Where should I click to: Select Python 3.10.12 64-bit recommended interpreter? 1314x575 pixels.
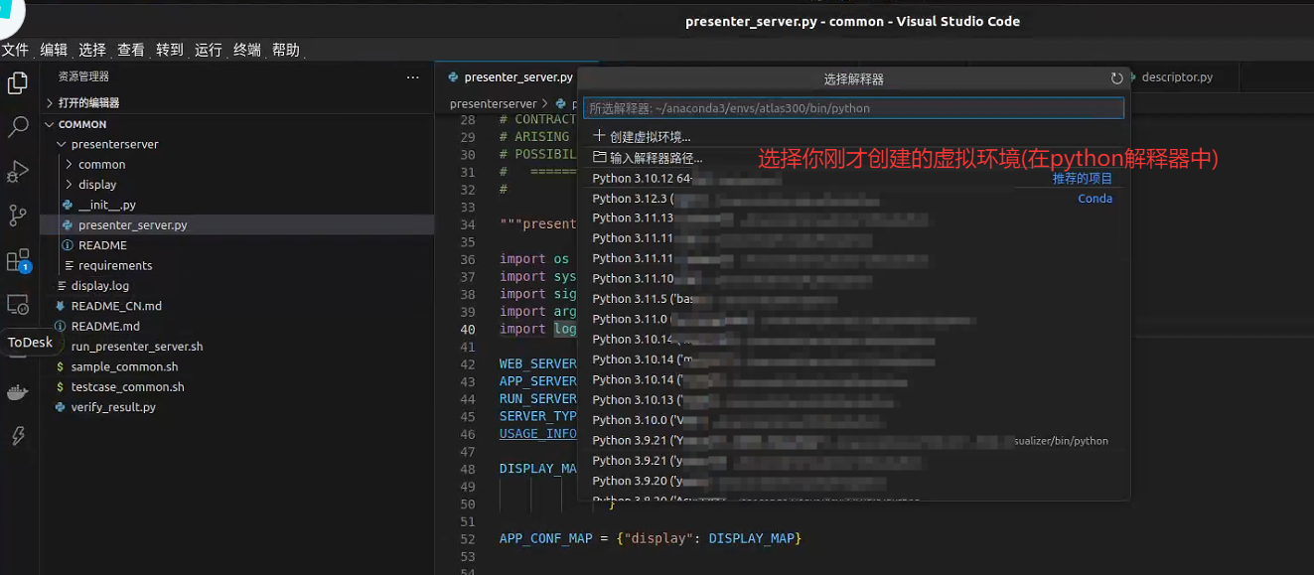pos(853,178)
